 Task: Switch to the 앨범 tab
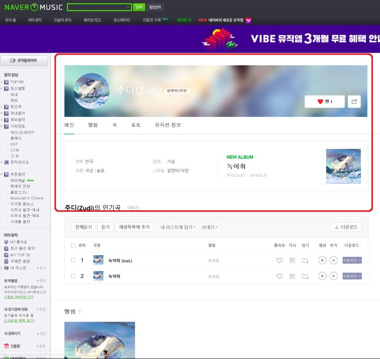[x=93, y=125]
